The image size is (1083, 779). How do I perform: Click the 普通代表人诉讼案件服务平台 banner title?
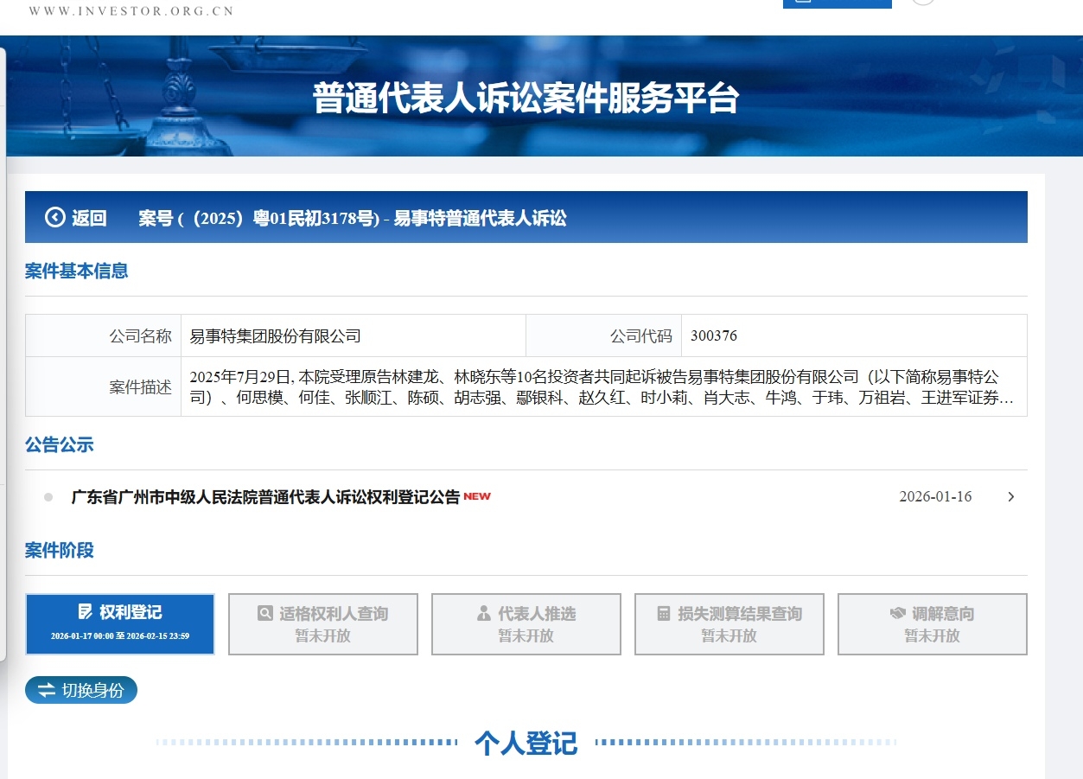pos(526,99)
